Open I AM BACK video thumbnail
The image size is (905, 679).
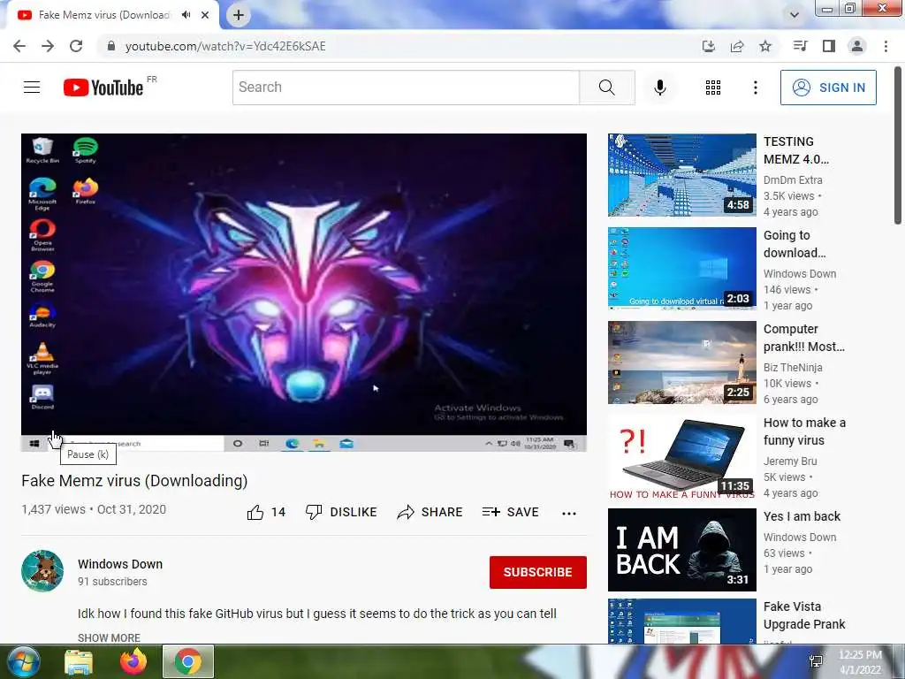tap(681, 550)
